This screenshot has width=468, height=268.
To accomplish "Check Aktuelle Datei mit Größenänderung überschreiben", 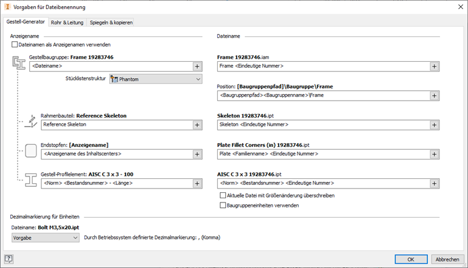I will pyautogui.click(x=223, y=196).
